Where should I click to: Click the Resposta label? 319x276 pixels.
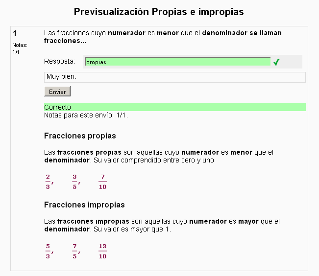pyautogui.click(x=59, y=61)
